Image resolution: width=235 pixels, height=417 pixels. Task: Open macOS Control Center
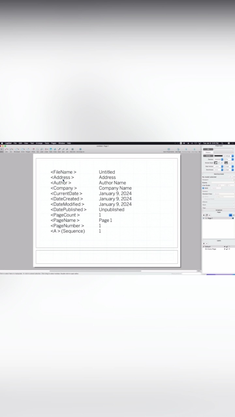(x=229, y=143)
